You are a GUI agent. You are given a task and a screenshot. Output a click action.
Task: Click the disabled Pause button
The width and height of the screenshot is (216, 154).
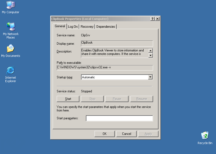coord(117,99)
